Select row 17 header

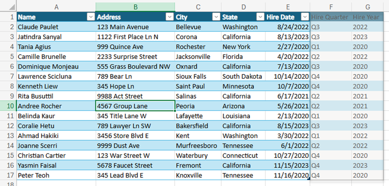8,175
